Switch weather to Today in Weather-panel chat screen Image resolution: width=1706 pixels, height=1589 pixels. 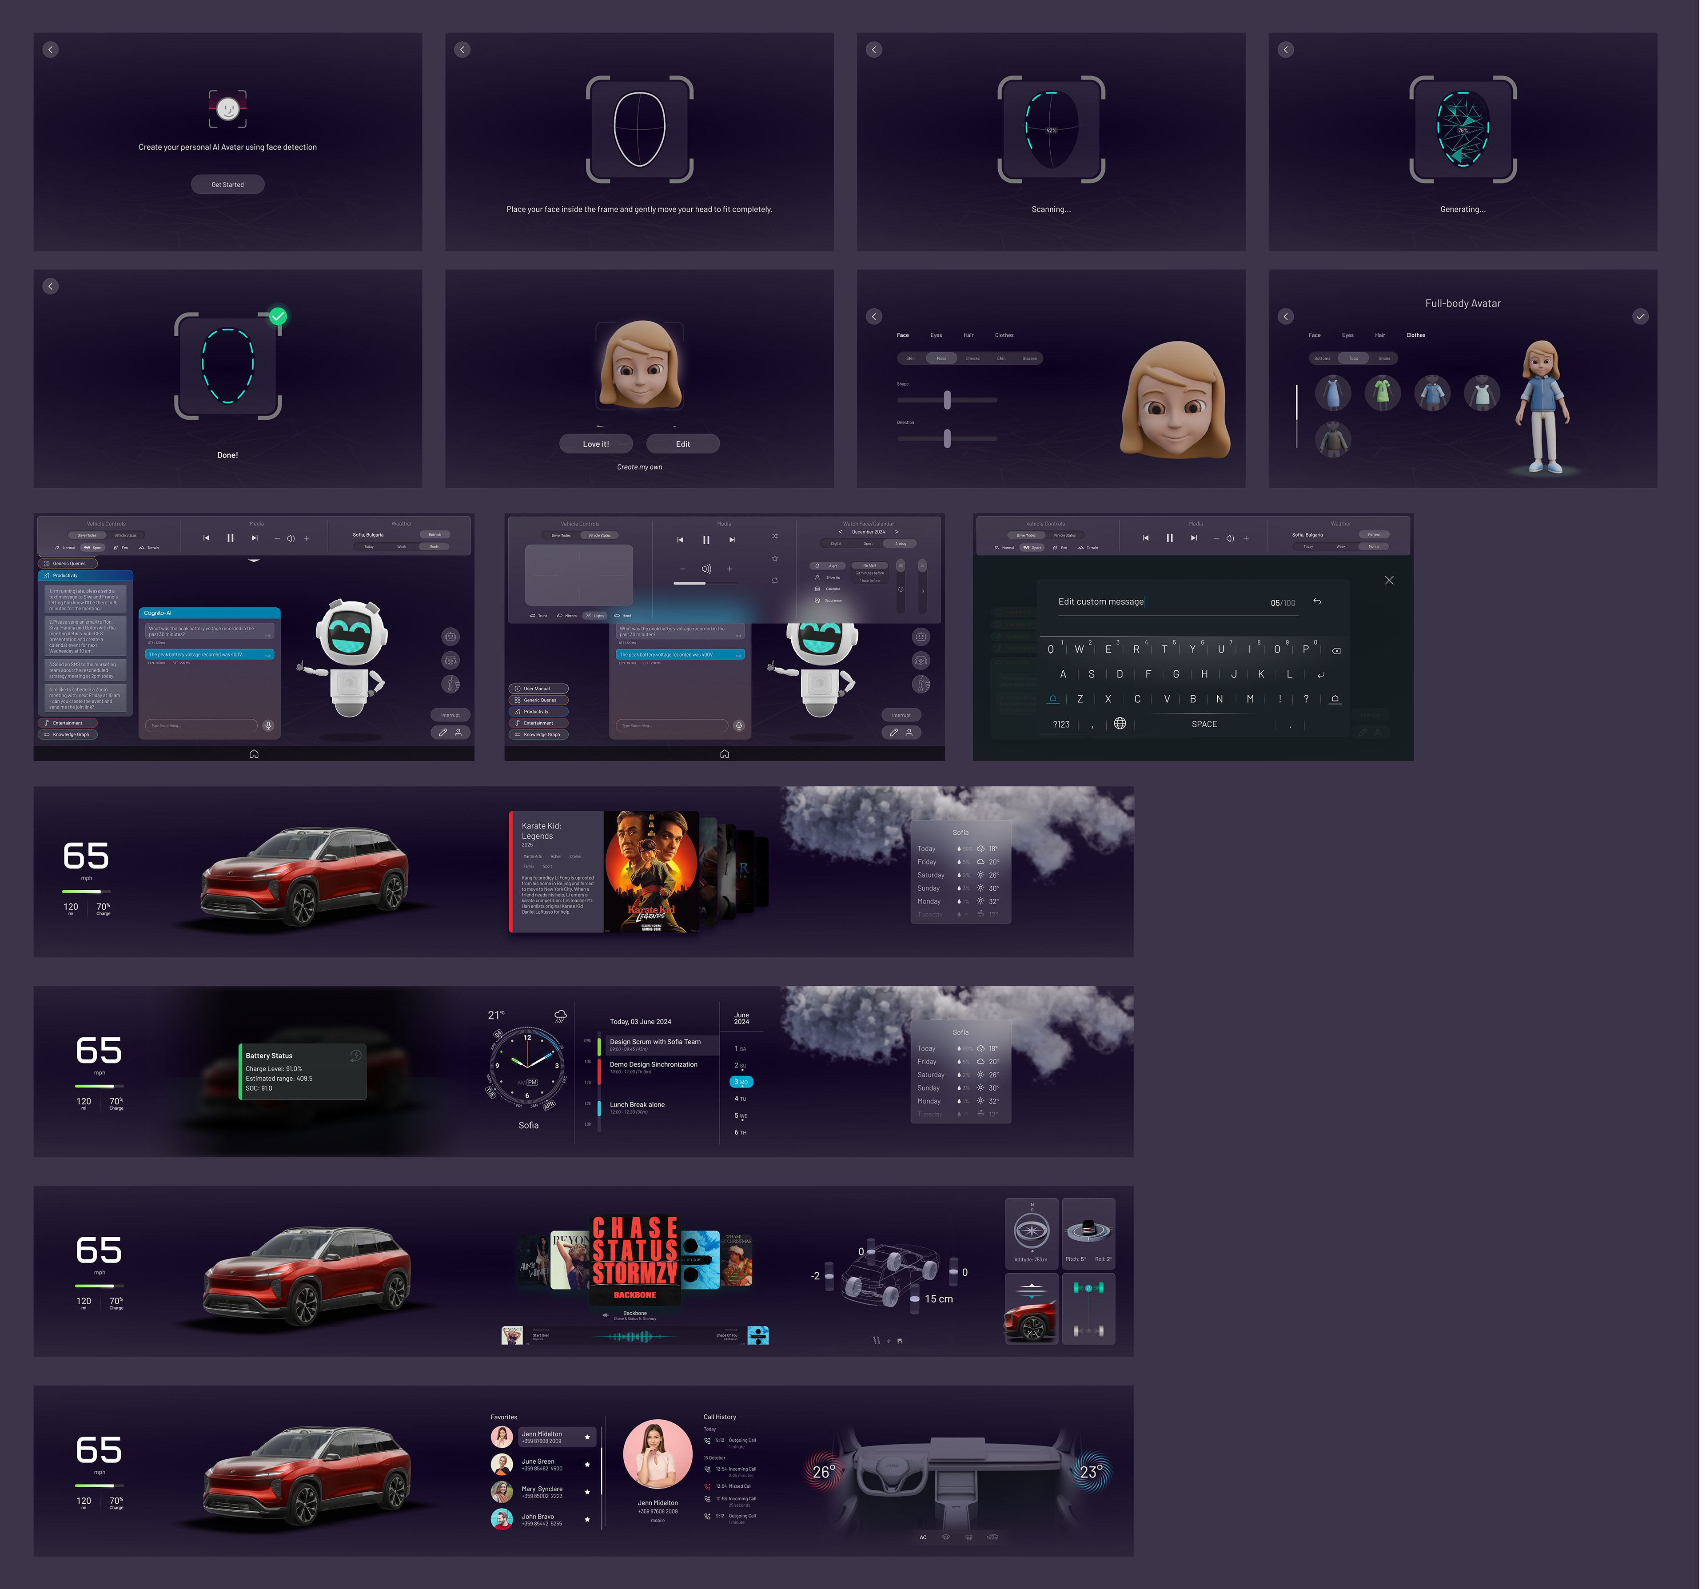pos(369,546)
